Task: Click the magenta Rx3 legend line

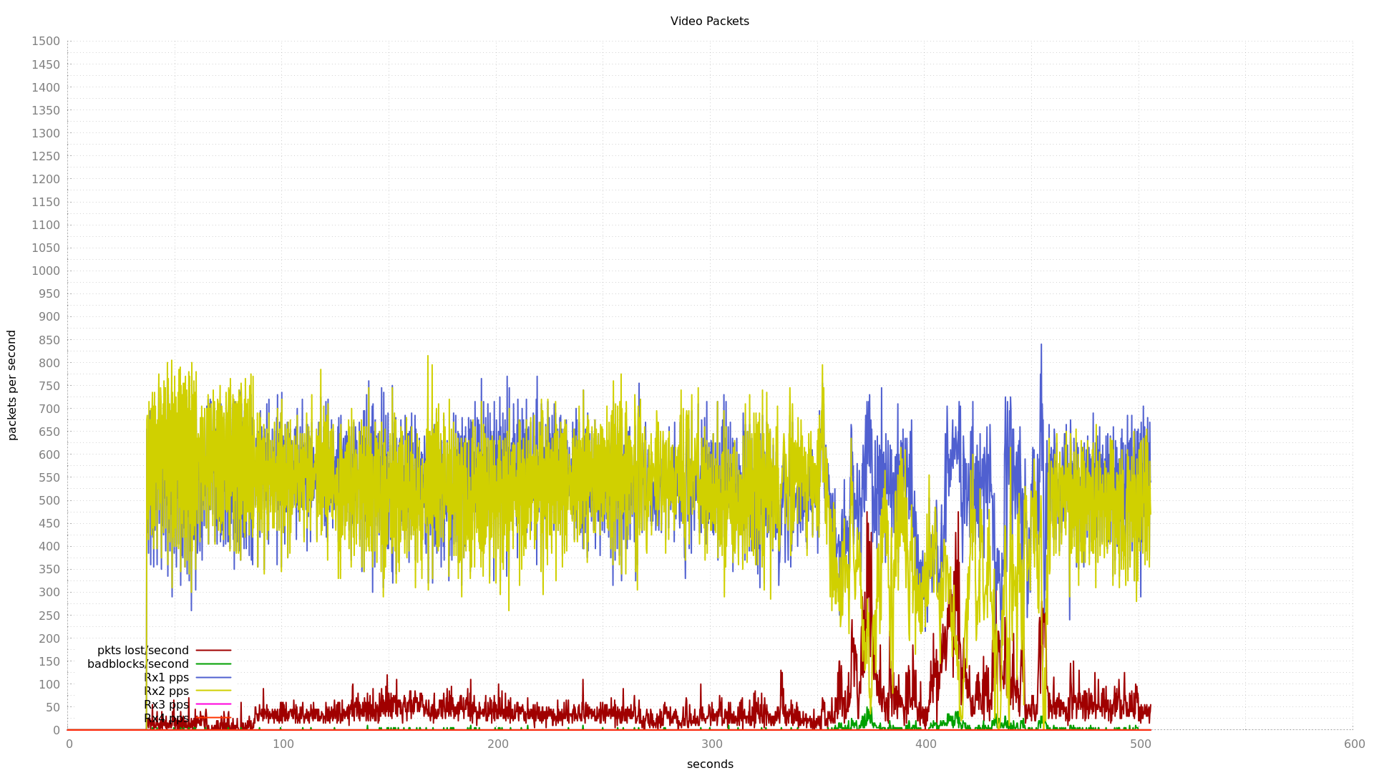Action: (x=213, y=704)
